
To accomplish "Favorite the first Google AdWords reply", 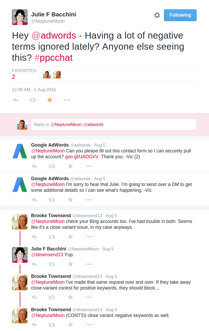I will coord(70,166).
